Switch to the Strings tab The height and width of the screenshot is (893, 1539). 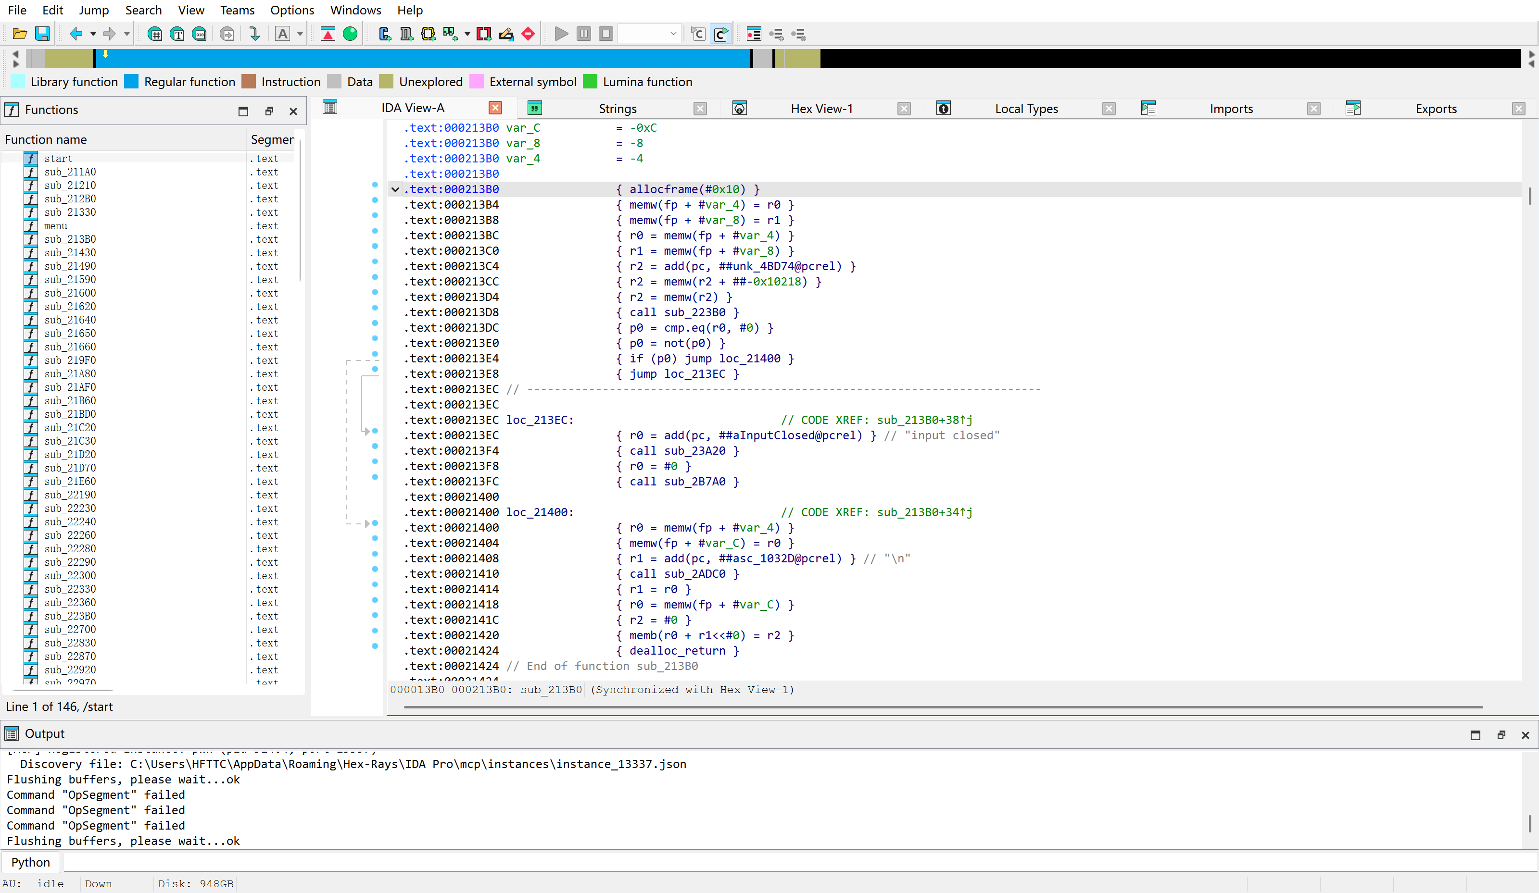point(618,109)
